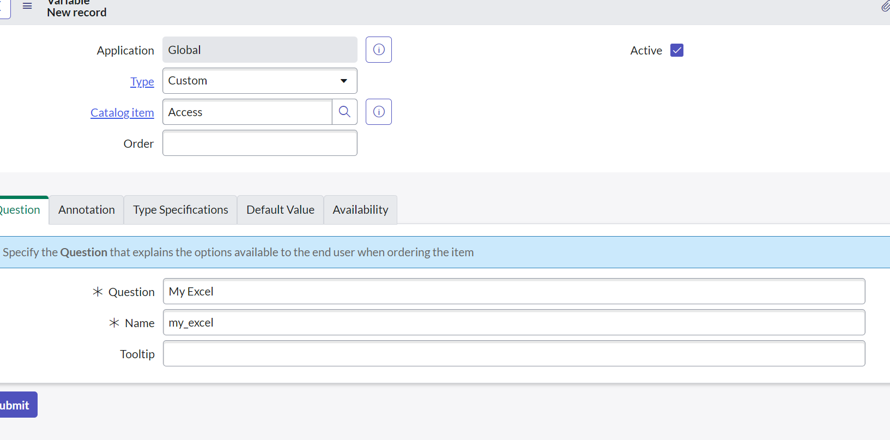Viewport: 890px width, 440px height.
Task: Submit the new variable record
Action: tap(17, 405)
